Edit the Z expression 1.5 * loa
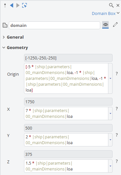This screenshot has width=121, height=175. [x=66, y=166]
